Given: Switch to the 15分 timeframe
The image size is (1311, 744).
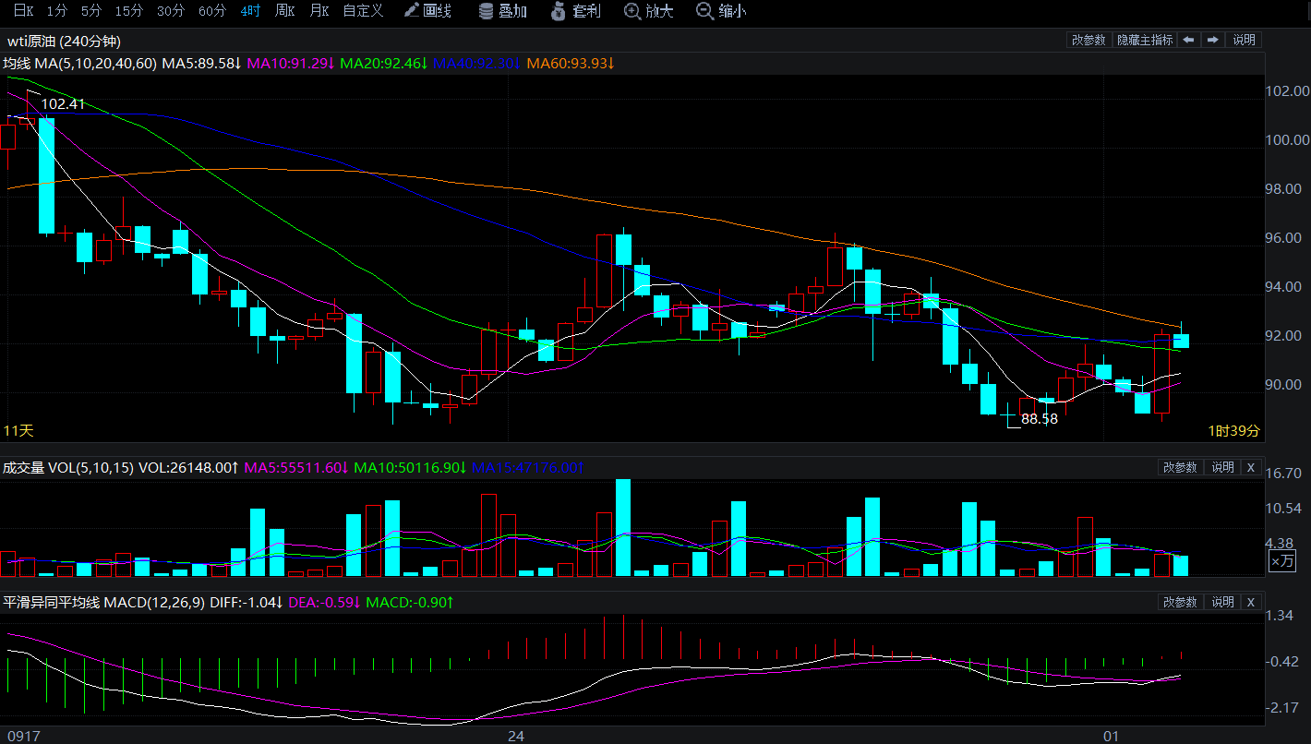Looking at the screenshot, I should coord(129,11).
